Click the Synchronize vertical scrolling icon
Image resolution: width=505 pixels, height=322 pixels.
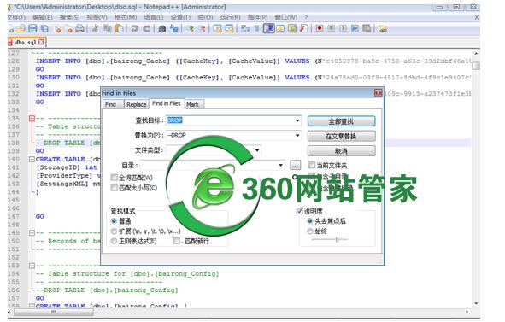click(218, 29)
